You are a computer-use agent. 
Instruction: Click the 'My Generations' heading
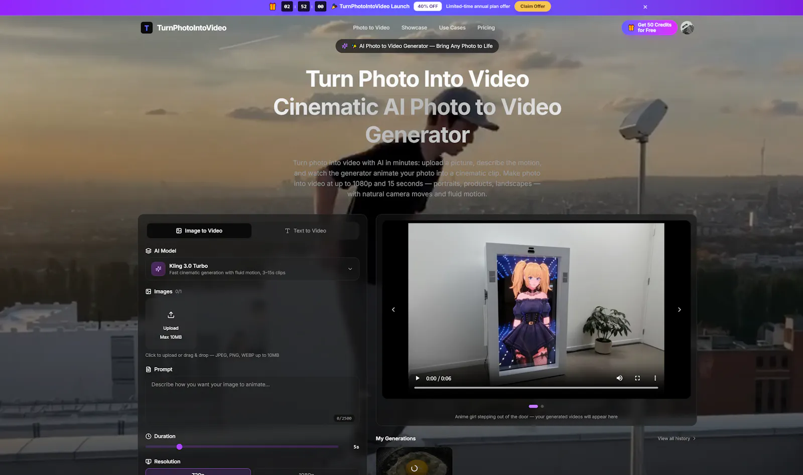395,438
